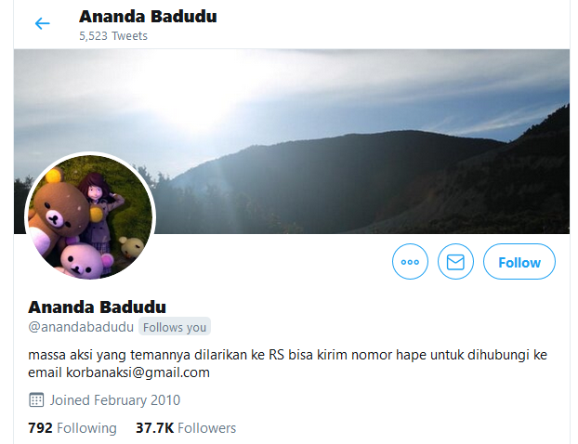Screen dimensions: 578x444
Task: Open the 792 Following list
Action: point(72,428)
